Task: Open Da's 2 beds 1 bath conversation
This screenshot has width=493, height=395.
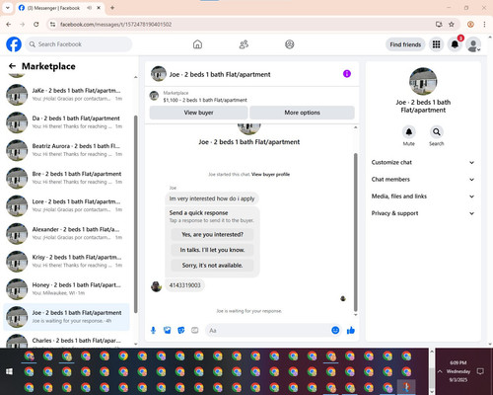Action: pos(67,122)
